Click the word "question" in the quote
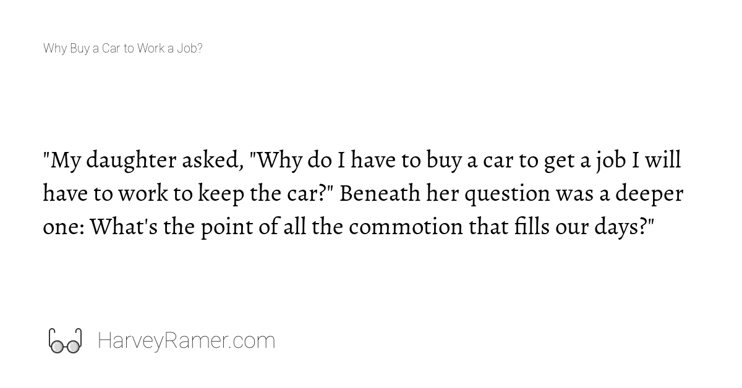Screen dimensions: 742x388 507,195
